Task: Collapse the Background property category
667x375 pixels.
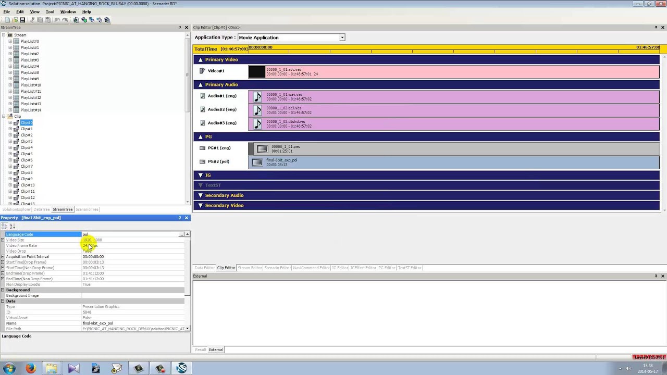Action: pyautogui.click(x=3, y=290)
